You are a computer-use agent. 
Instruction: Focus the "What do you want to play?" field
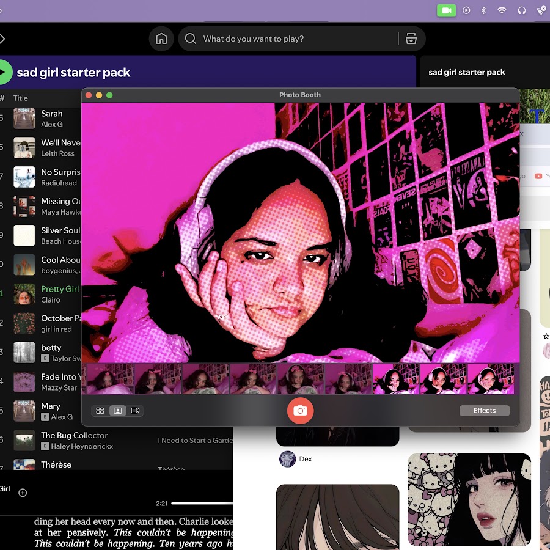[x=302, y=38]
